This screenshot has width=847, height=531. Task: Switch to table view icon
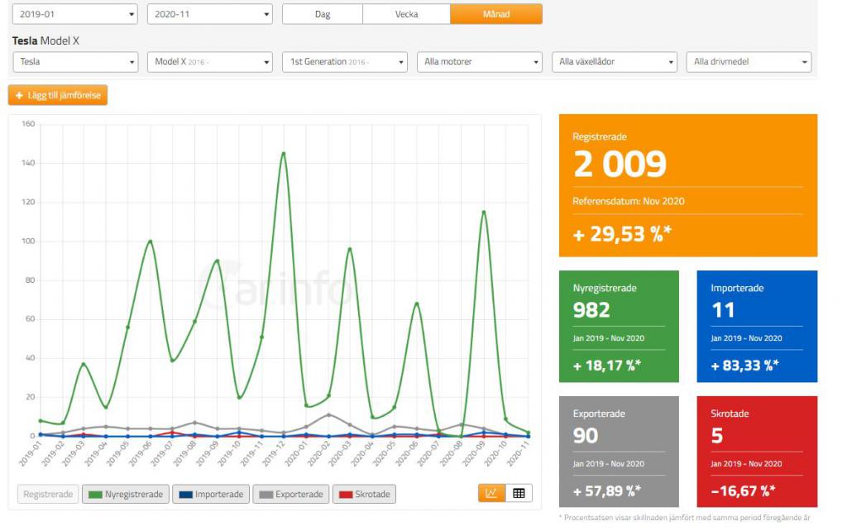519,493
